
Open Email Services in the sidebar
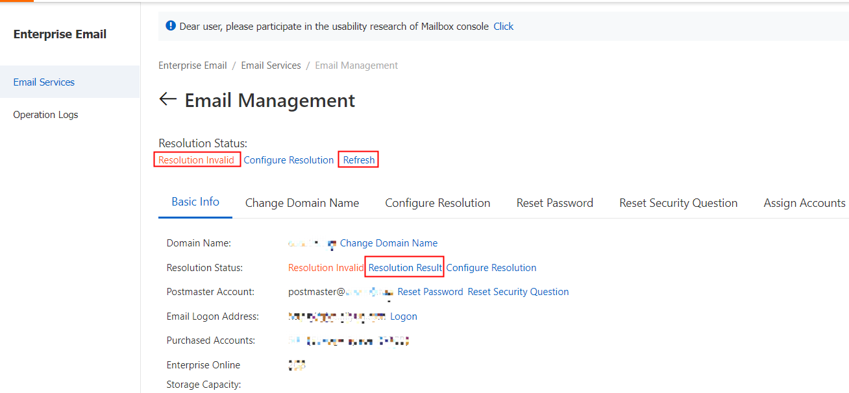click(x=44, y=82)
